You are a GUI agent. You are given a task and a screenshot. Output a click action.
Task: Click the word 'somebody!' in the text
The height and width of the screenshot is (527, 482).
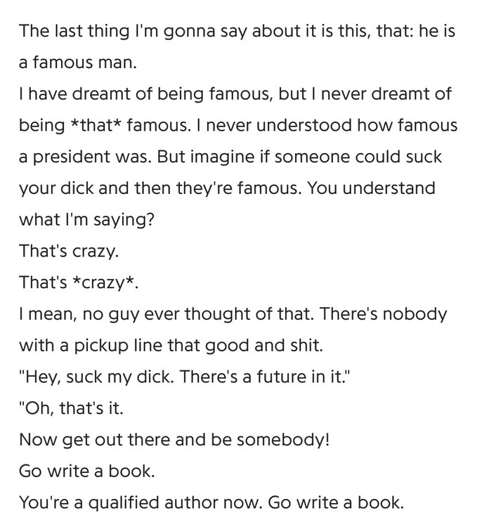tap(282, 440)
